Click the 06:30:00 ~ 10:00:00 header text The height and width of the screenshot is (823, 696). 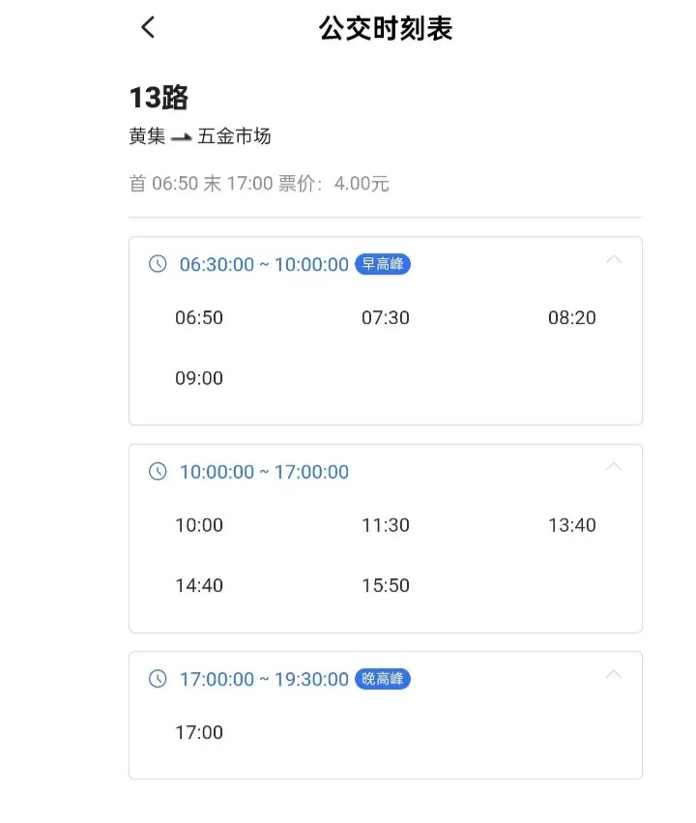(264, 264)
